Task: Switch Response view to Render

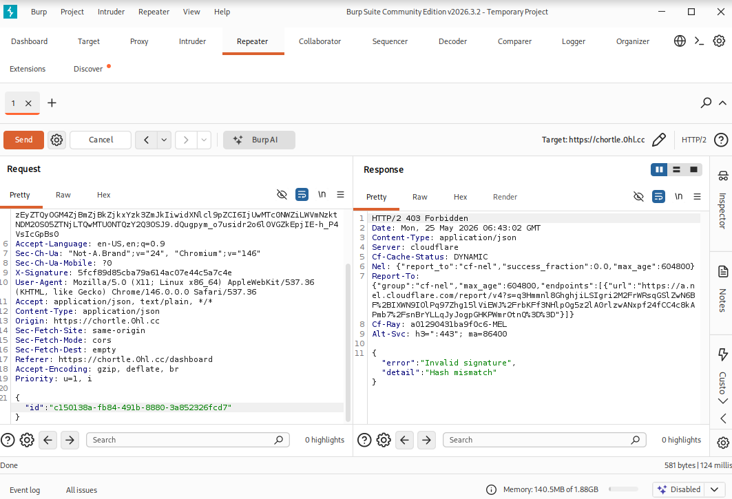Action: pyautogui.click(x=505, y=197)
